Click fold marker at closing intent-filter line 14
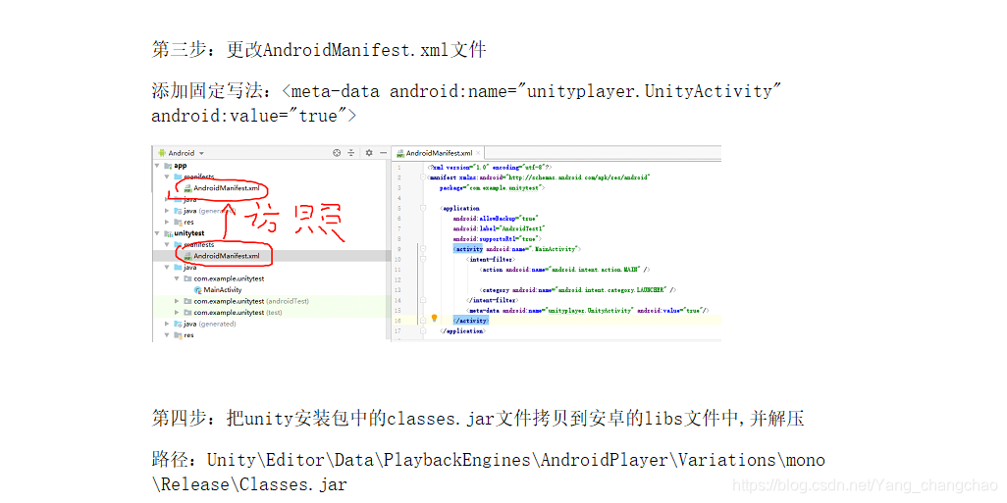1007x503 pixels. 423,300
